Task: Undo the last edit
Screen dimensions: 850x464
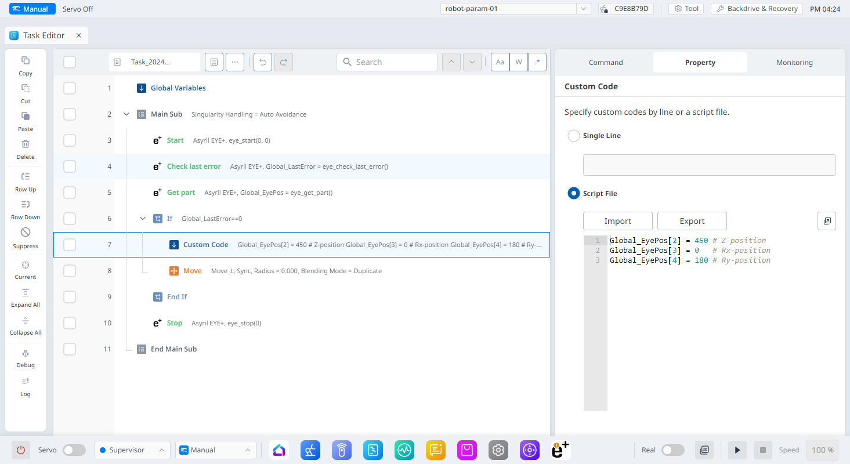Action: 263,62
